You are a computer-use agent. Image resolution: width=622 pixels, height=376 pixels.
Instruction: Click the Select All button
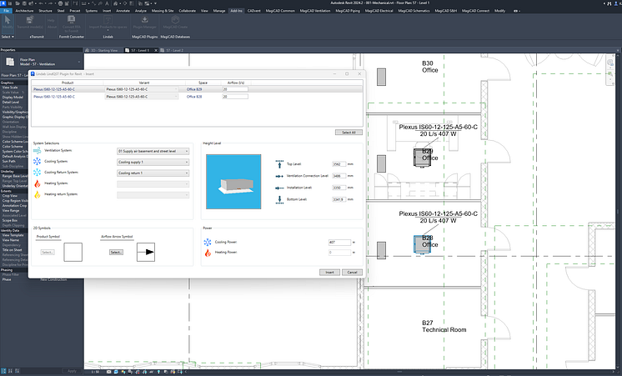[x=349, y=133]
